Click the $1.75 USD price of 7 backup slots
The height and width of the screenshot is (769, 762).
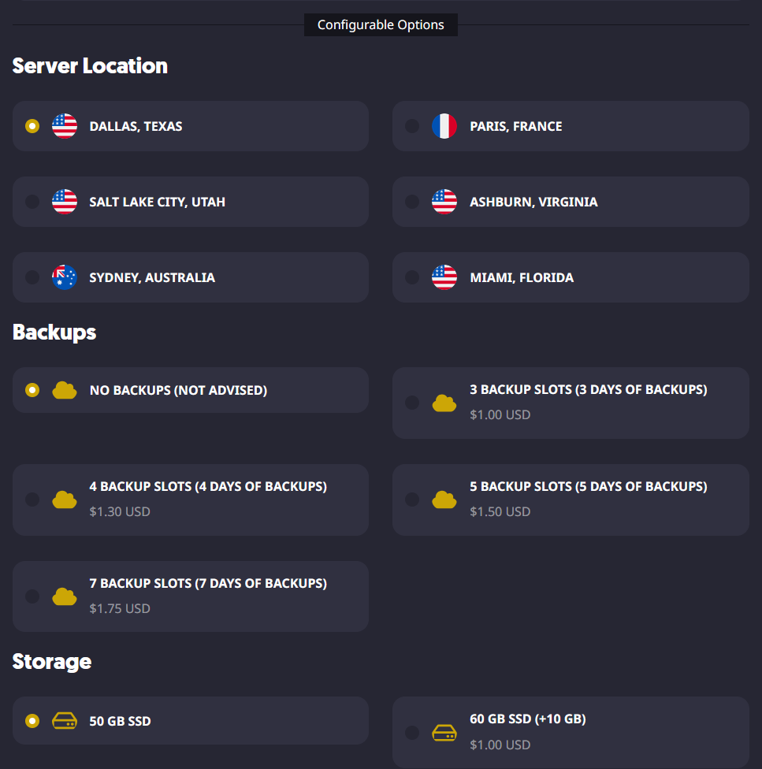pyautogui.click(x=120, y=608)
